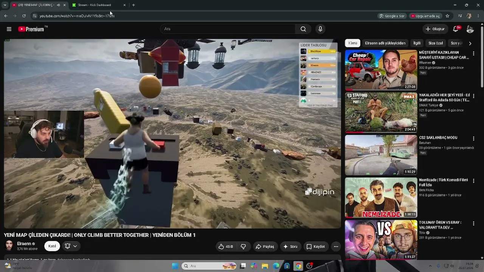Viewport: 484px width, 272px height.
Task: Dislike the video with thumbs-down button
Action: point(244,247)
